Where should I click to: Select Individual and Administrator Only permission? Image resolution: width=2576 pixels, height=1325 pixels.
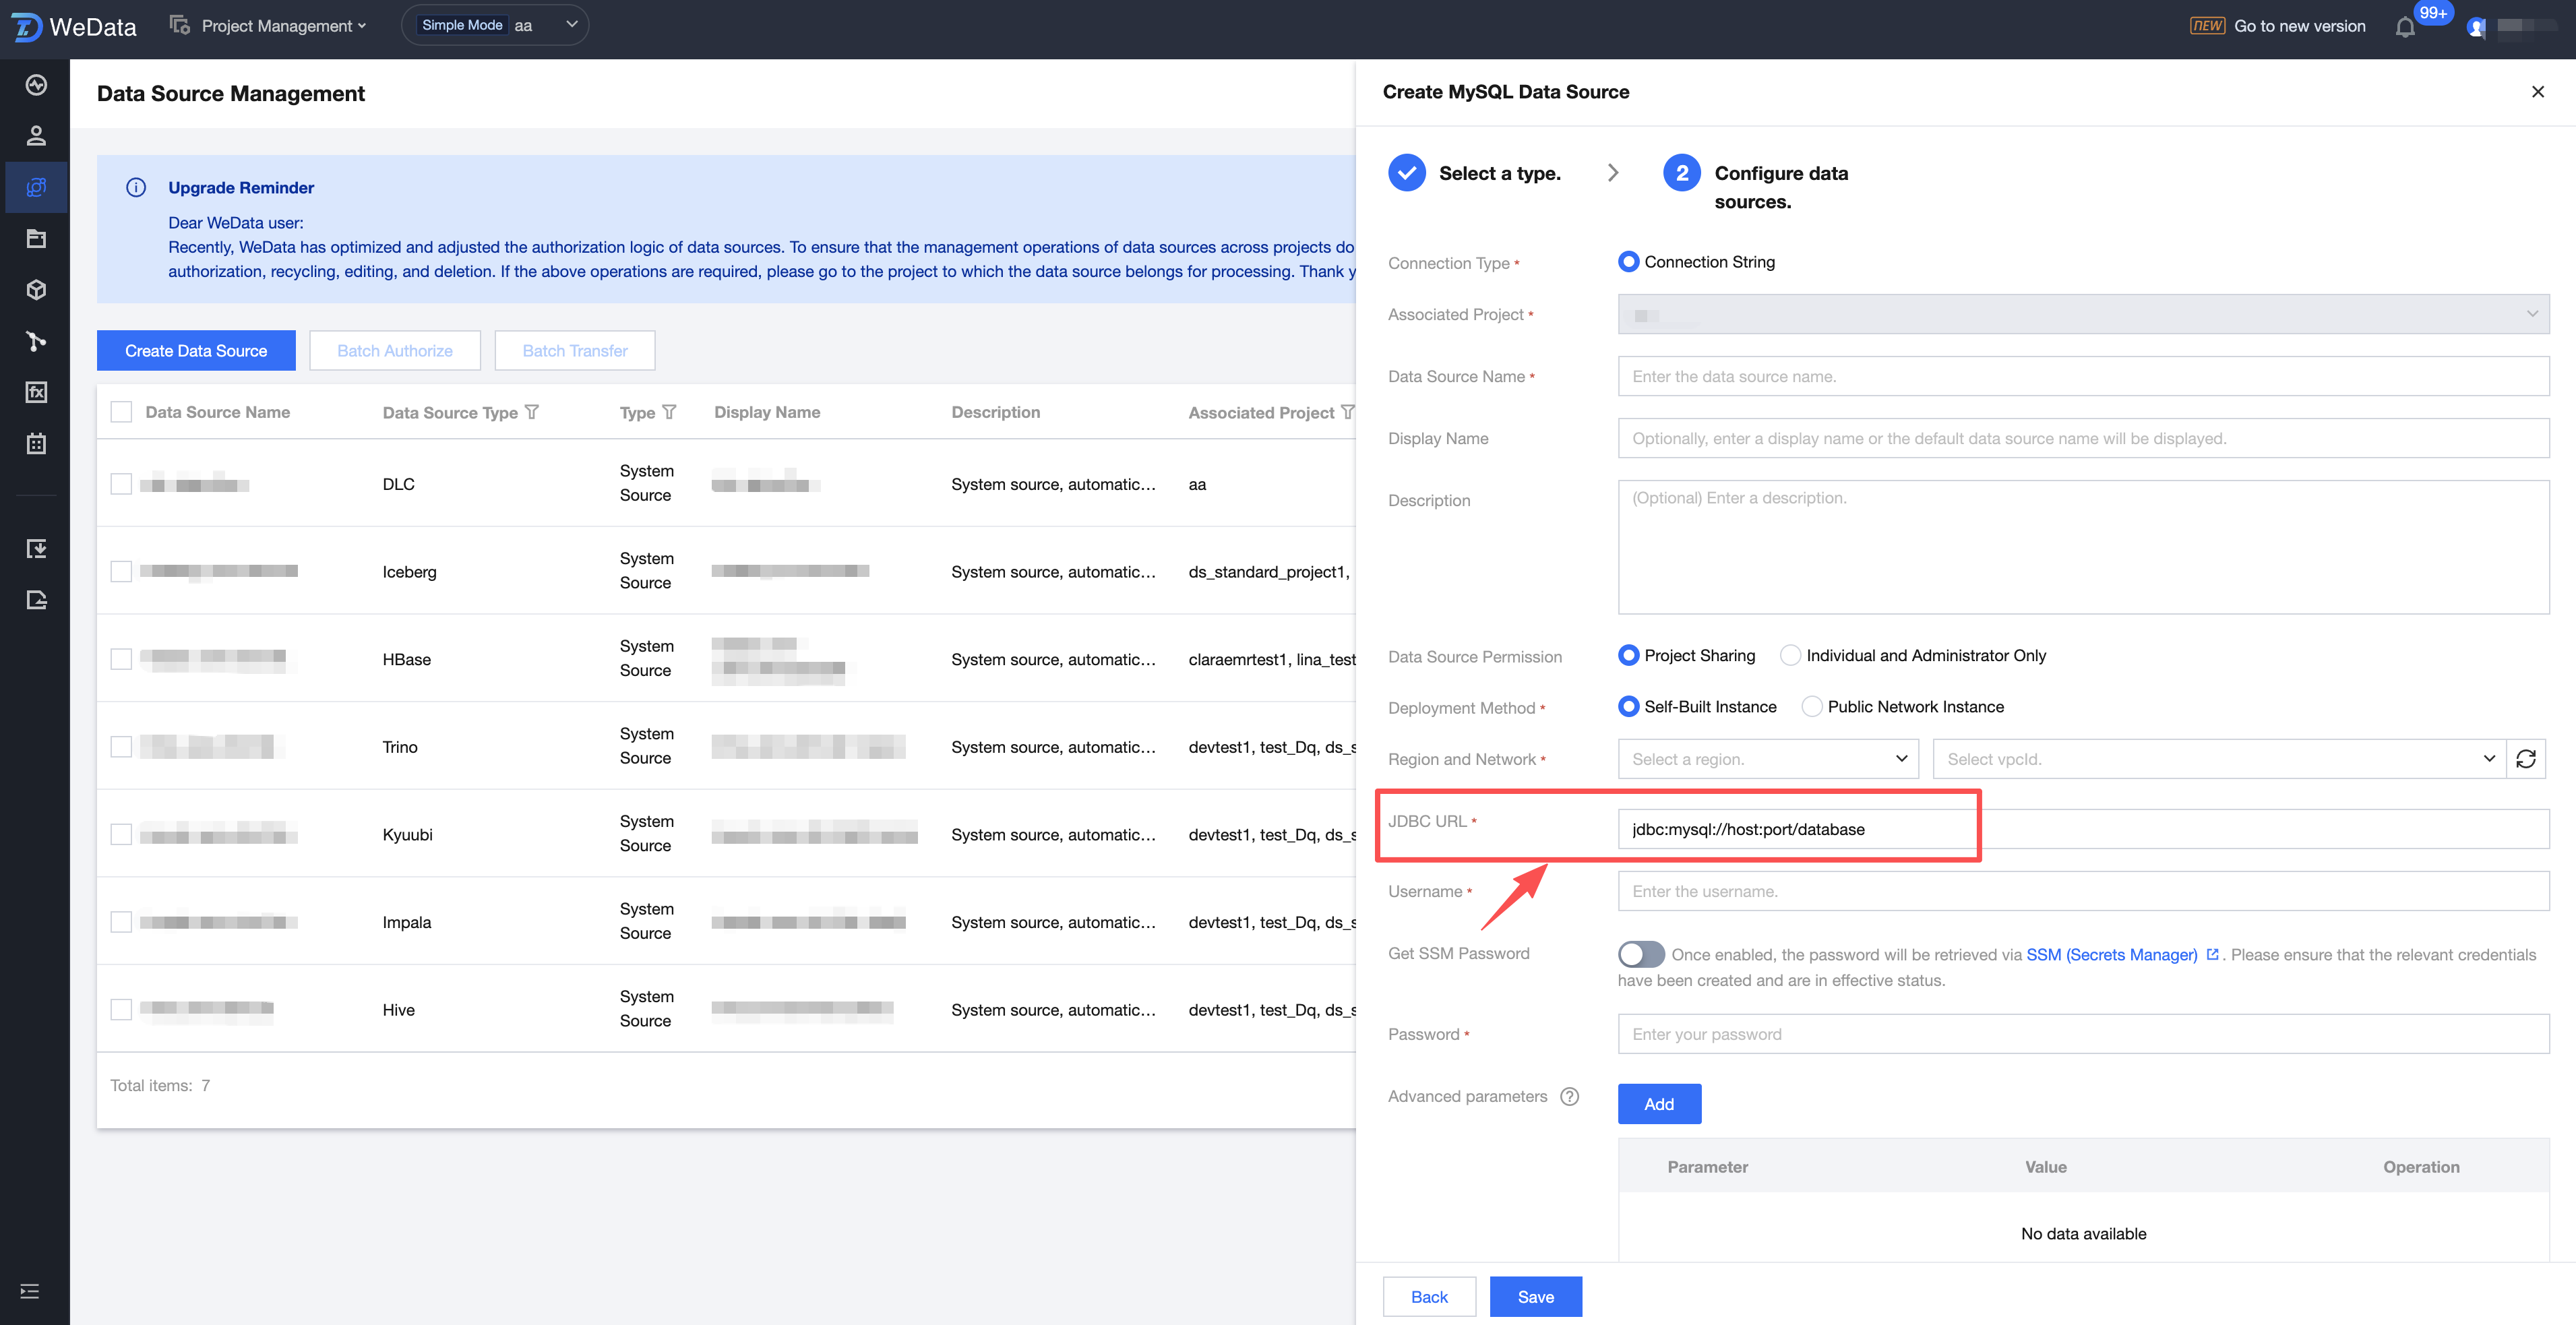[1790, 656]
